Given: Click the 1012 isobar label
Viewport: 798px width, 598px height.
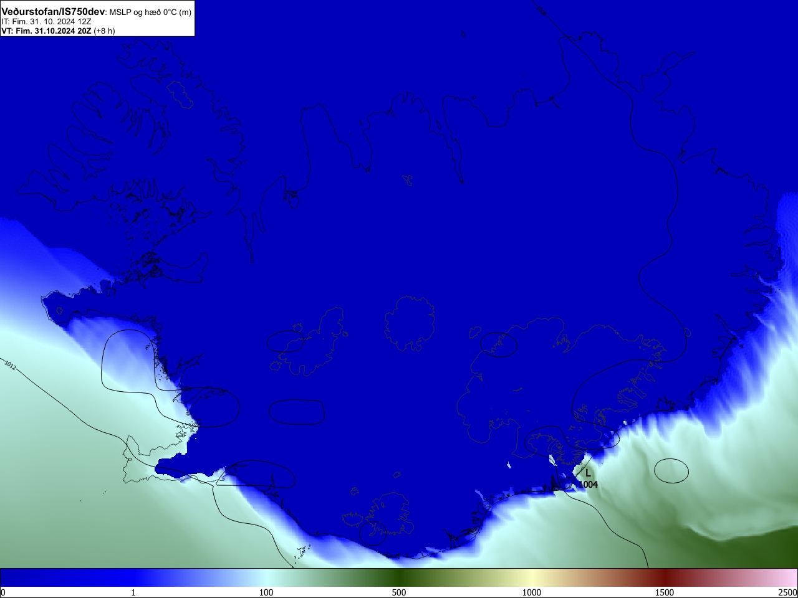Looking at the screenshot, I should click(x=10, y=364).
